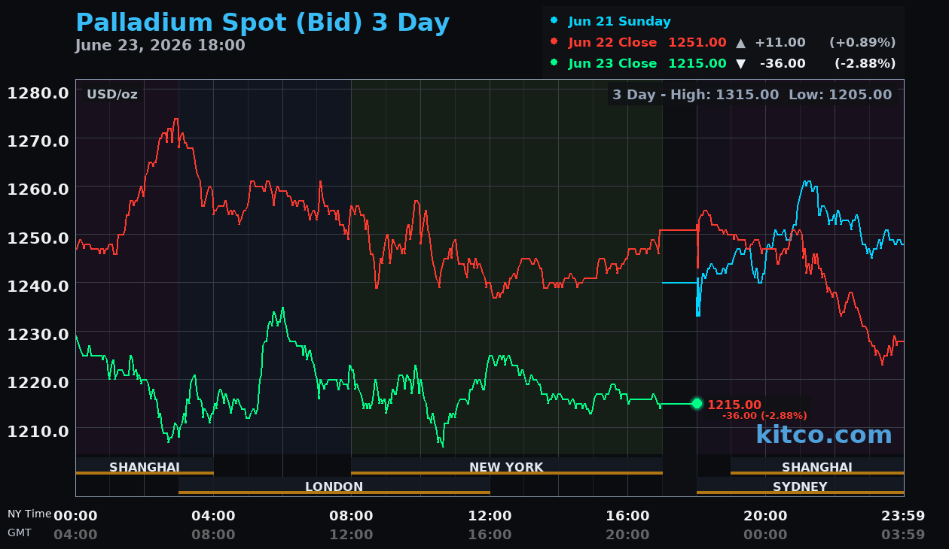This screenshot has height=549, width=949.
Task: Click the 1220.0 price axis label
Action: [x=38, y=382]
